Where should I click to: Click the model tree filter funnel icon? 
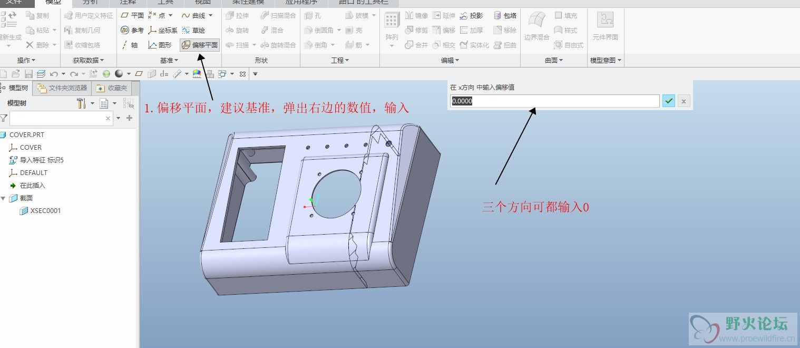click(x=4, y=118)
